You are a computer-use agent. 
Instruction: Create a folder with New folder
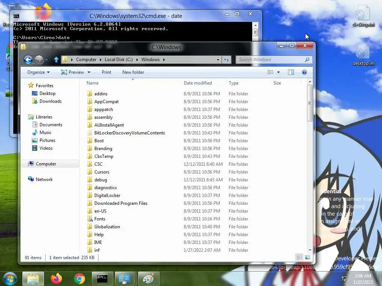click(133, 72)
